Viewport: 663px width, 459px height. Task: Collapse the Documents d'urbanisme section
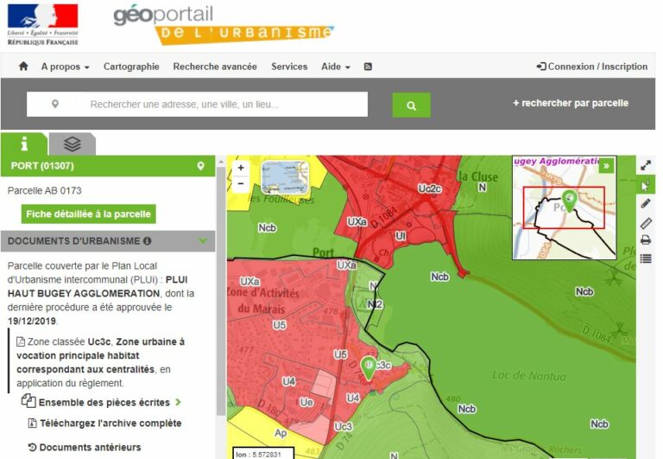coord(203,241)
